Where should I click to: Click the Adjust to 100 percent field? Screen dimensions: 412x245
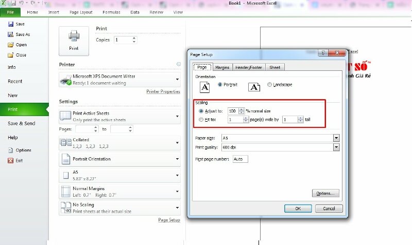click(x=233, y=111)
